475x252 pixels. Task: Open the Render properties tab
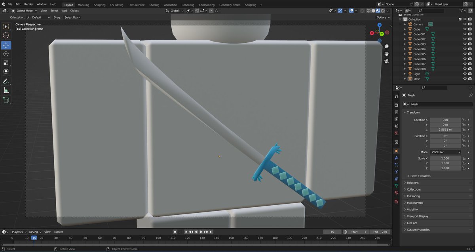point(396,105)
